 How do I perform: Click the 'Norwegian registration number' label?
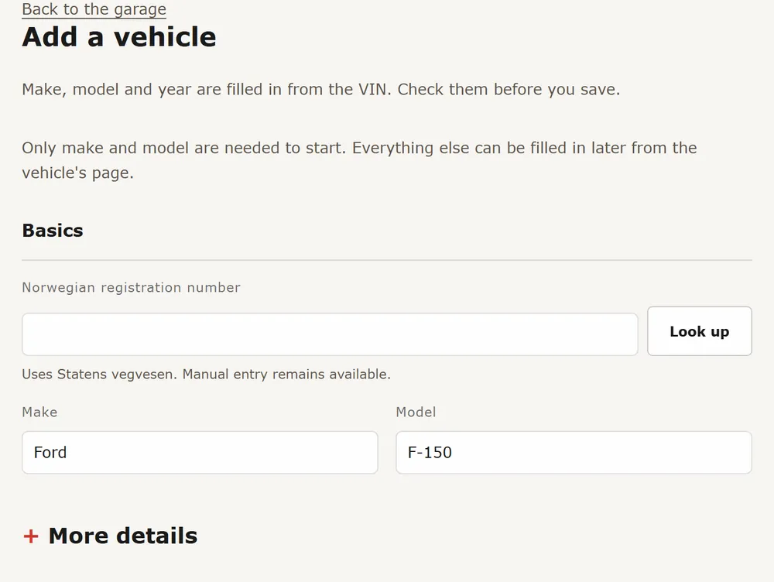(x=132, y=287)
